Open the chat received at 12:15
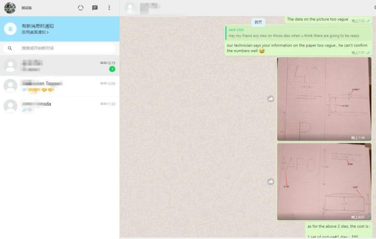Viewport: 376px width, 239px height. pos(60,66)
